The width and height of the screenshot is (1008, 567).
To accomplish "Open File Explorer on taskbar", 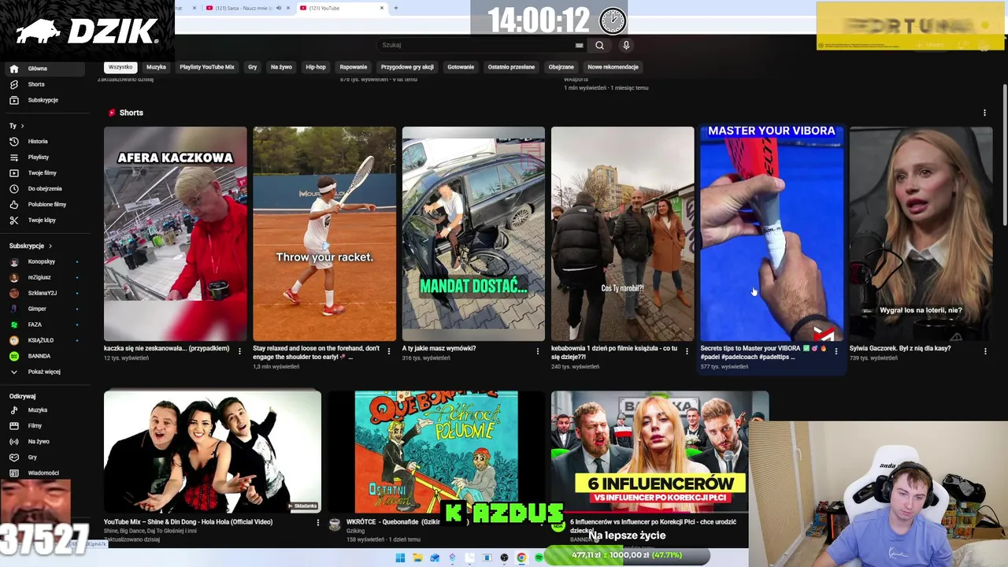I will click(417, 558).
